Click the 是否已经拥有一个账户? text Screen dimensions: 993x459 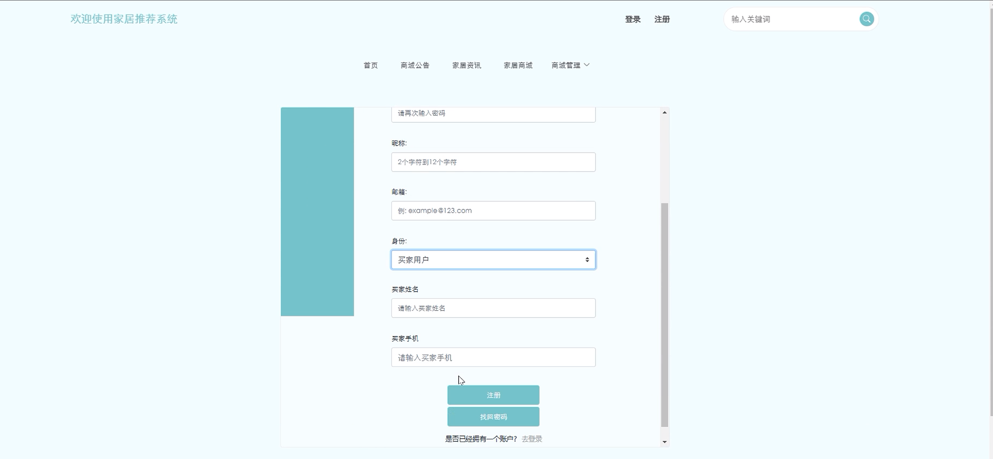coord(481,438)
